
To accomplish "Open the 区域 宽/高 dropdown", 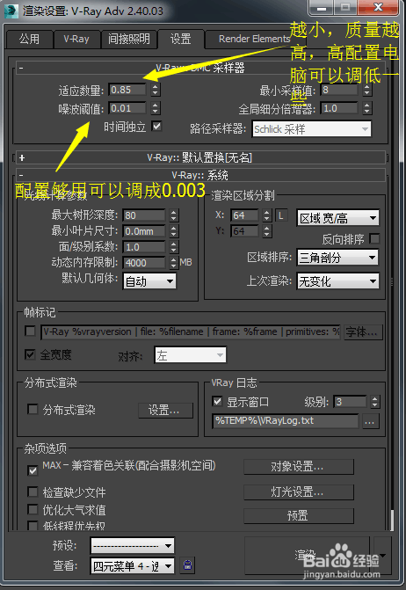I will click(x=337, y=217).
